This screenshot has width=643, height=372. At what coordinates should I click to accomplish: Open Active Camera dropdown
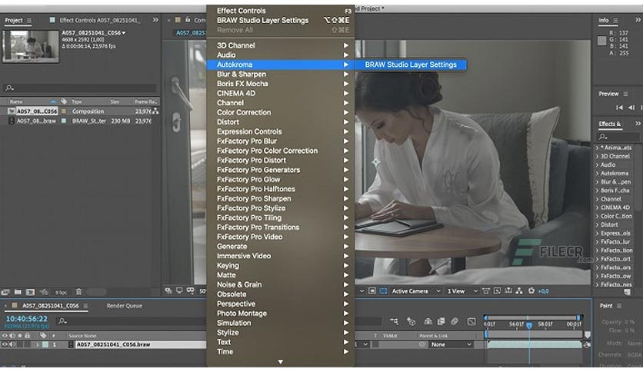click(415, 291)
